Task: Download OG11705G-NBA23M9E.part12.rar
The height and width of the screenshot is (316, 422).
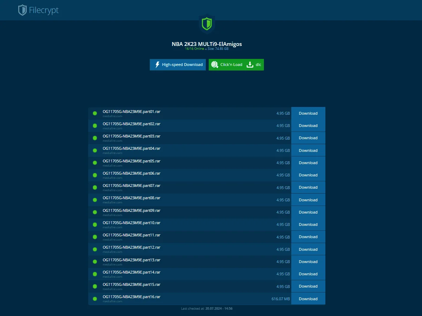Action: coord(308,249)
